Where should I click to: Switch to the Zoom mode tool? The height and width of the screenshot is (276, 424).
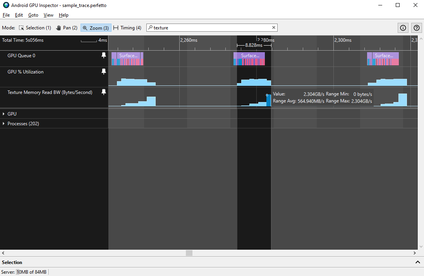96,27
